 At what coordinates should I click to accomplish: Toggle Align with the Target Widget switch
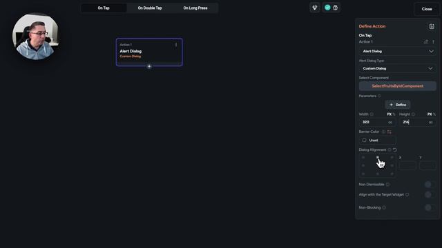(x=430, y=194)
